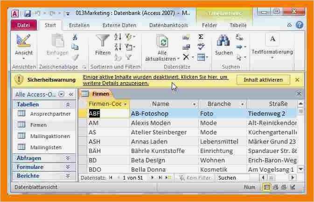Open the Ansprechpartner table
314x202 pixels.
coord(50,114)
